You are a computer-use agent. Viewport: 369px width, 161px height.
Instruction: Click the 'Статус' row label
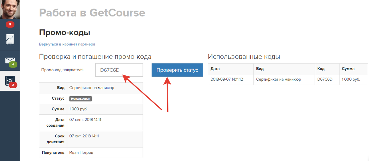pos(58,99)
